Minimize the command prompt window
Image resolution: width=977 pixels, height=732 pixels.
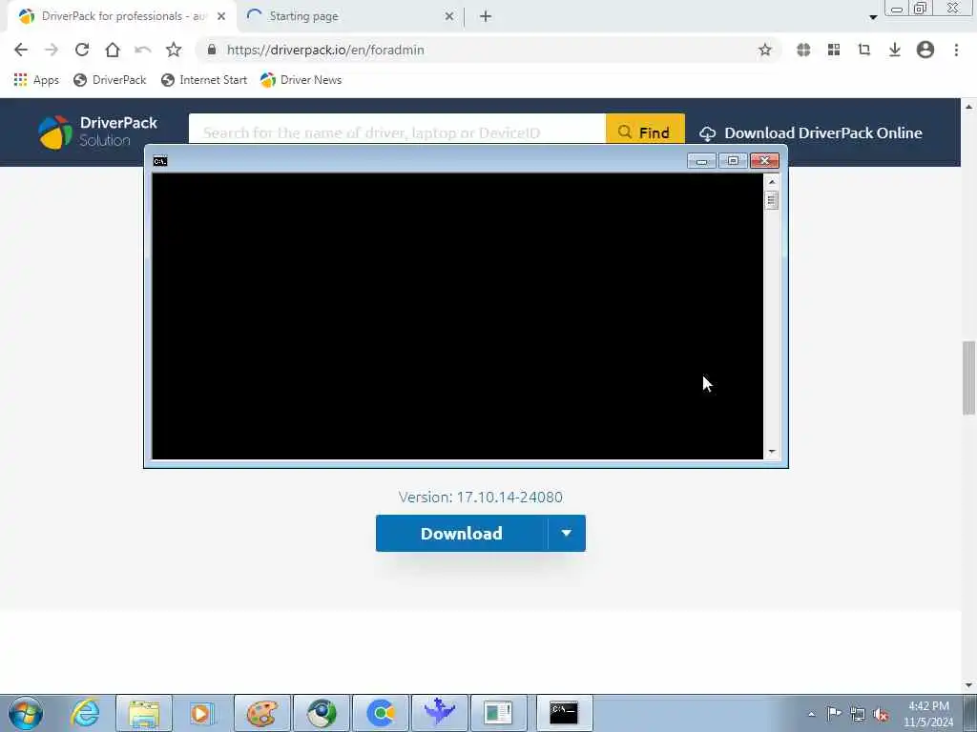[701, 161]
